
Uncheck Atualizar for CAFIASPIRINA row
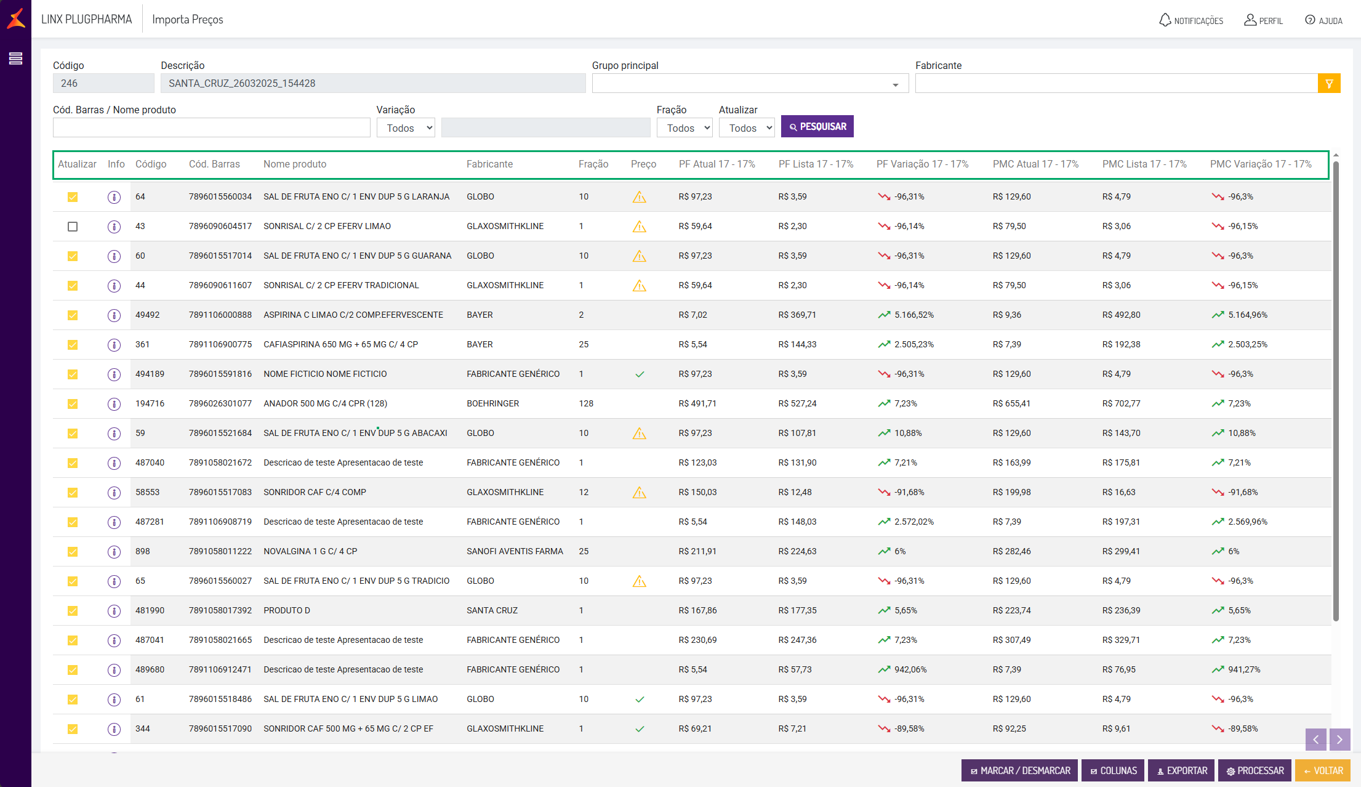coord(73,345)
